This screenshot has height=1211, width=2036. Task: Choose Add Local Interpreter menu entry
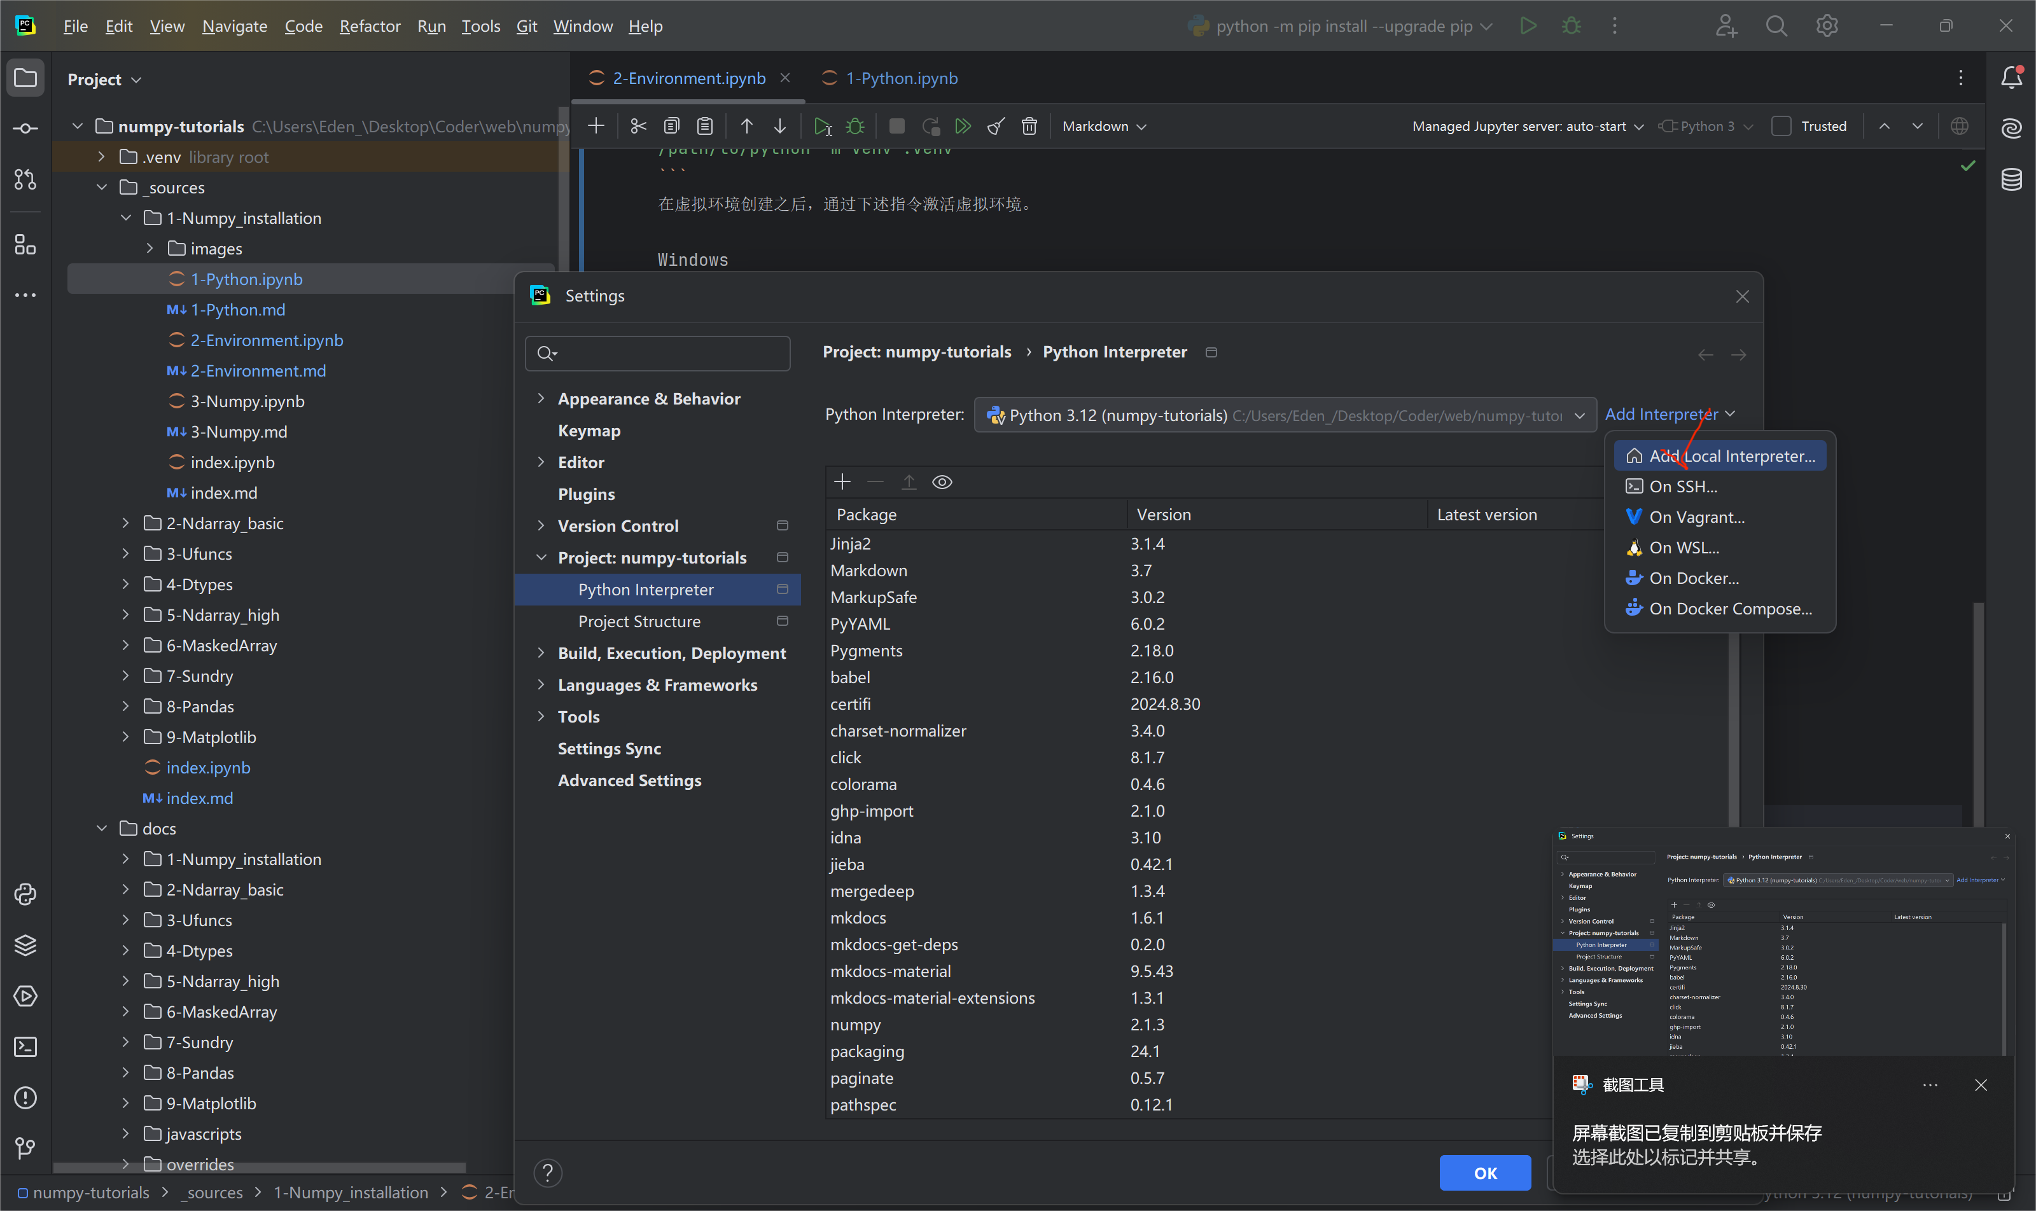coord(1720,456)
